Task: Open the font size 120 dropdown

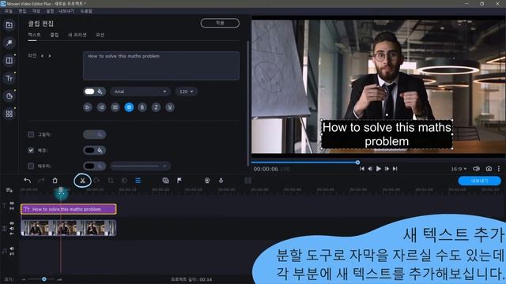Action: coord(187,92)
